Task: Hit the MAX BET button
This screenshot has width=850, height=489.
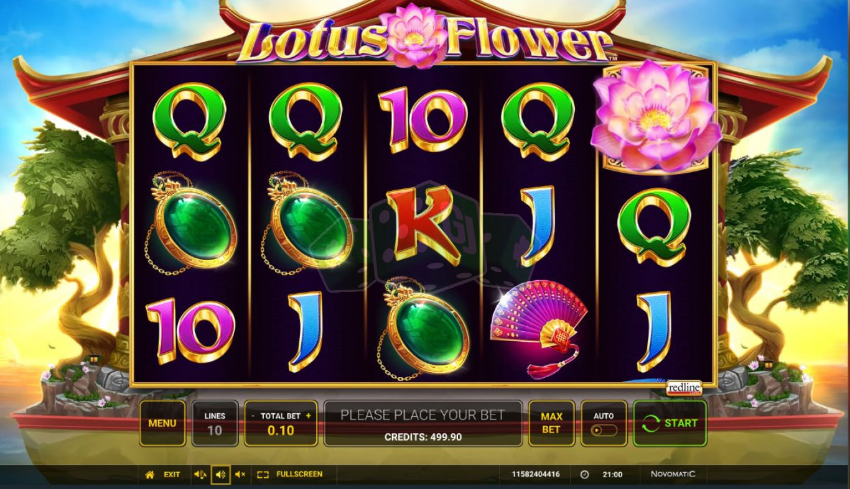Action: (x=551, y=423)
